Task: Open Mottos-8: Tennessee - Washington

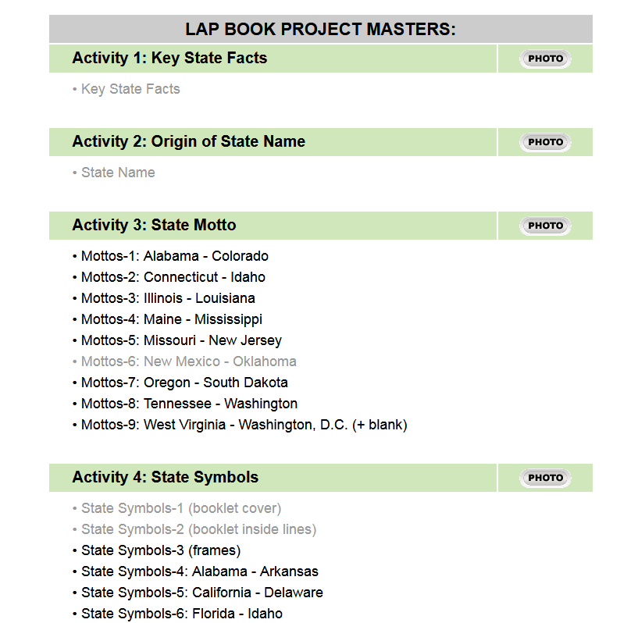Action: 189,404
